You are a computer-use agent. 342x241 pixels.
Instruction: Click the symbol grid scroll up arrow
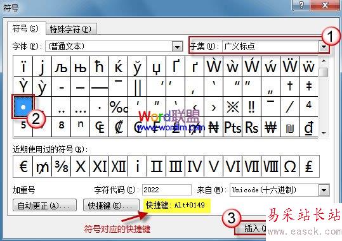(324, 61)
